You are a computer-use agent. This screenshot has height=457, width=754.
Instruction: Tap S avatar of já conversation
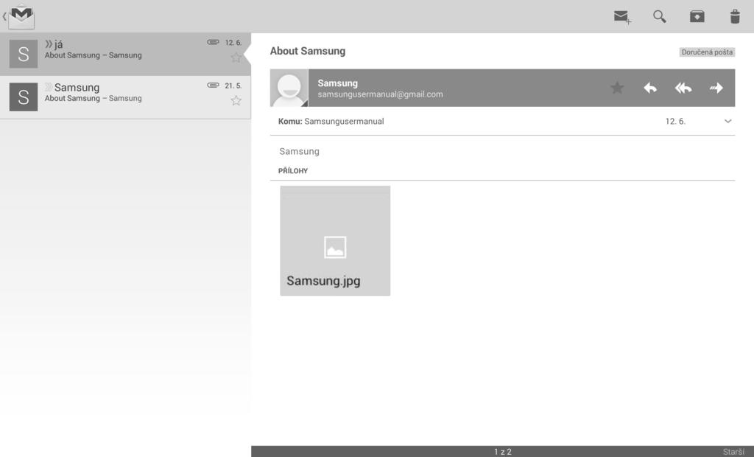(23, 54)
